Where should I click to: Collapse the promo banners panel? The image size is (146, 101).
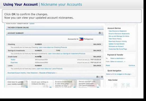pyautogui.click(x=100, y=77)
